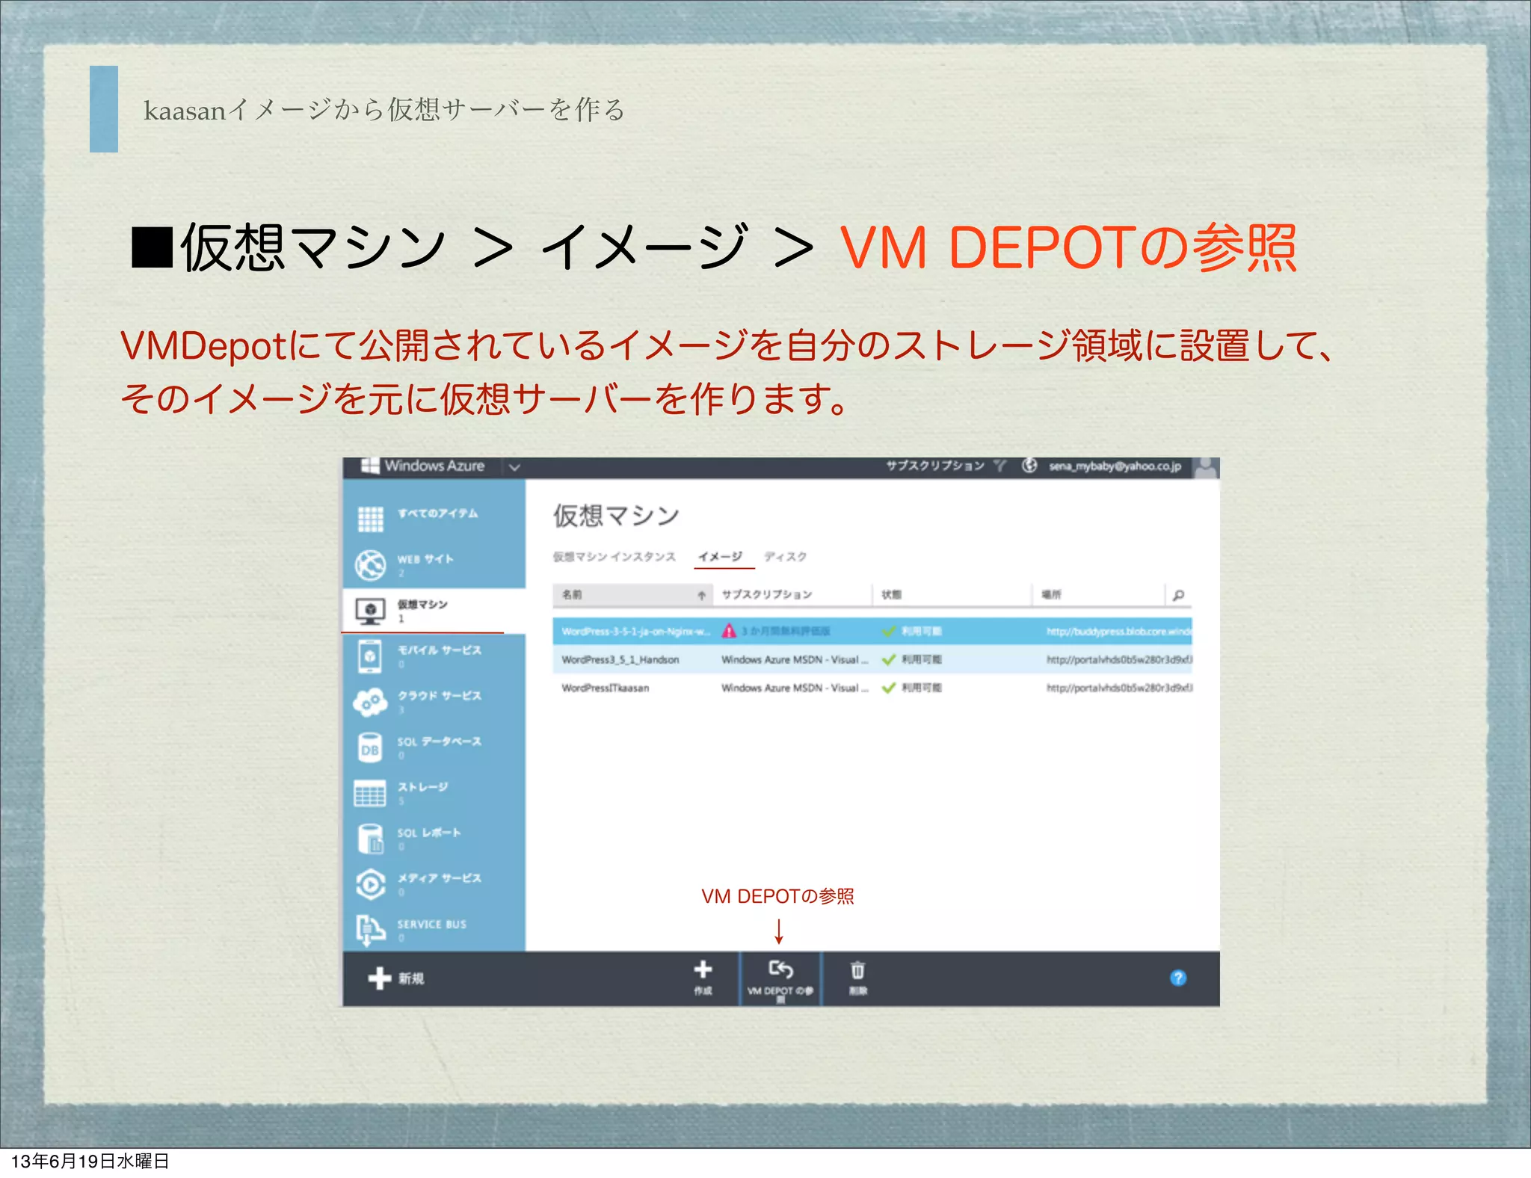Select WordPress3_5_1_Handson row
Viewport: 1531px width, 1178px height.
872,660
